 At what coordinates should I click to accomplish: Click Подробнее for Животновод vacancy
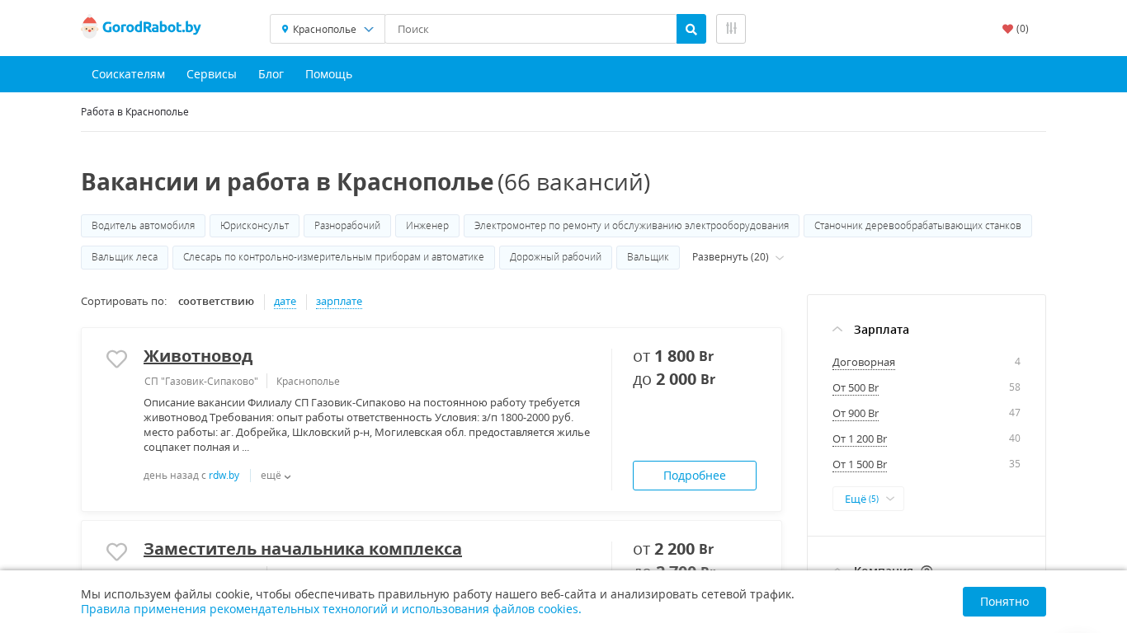[695, 476]
